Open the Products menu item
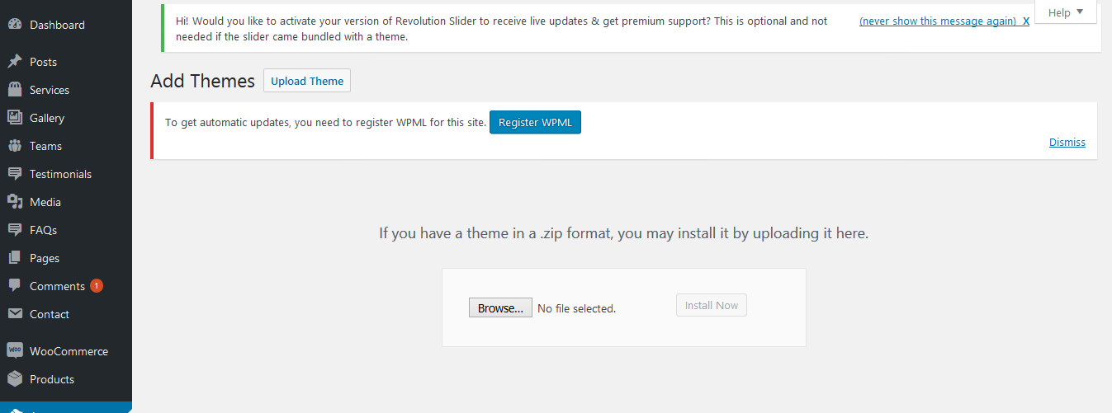Viewport: 1112px width, 413px height. (x=52, y=379)
